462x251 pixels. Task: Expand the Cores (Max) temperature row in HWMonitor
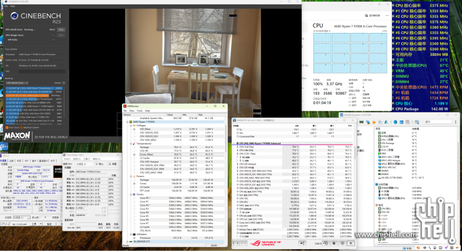coord(134,154)
